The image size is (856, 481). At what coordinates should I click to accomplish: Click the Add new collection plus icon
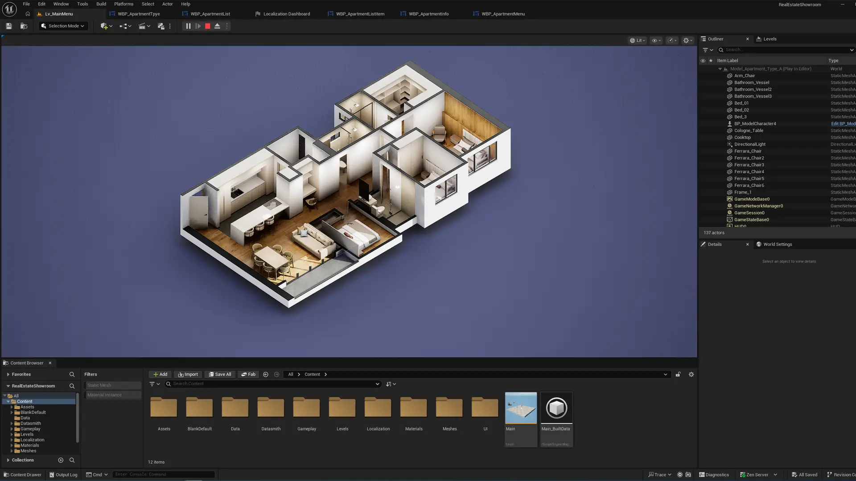61,460
